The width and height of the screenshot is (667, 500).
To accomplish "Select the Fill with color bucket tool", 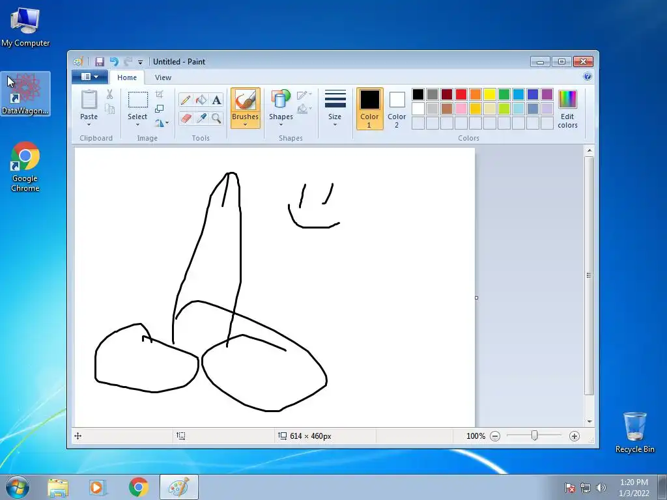I will [x=201, y=100].
